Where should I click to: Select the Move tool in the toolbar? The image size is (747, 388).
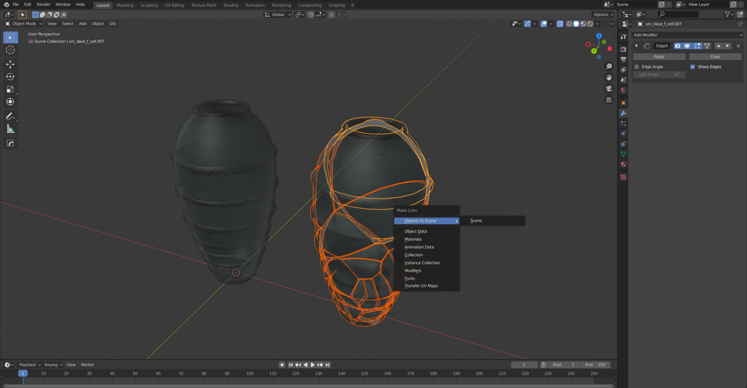tap(10, 64)
